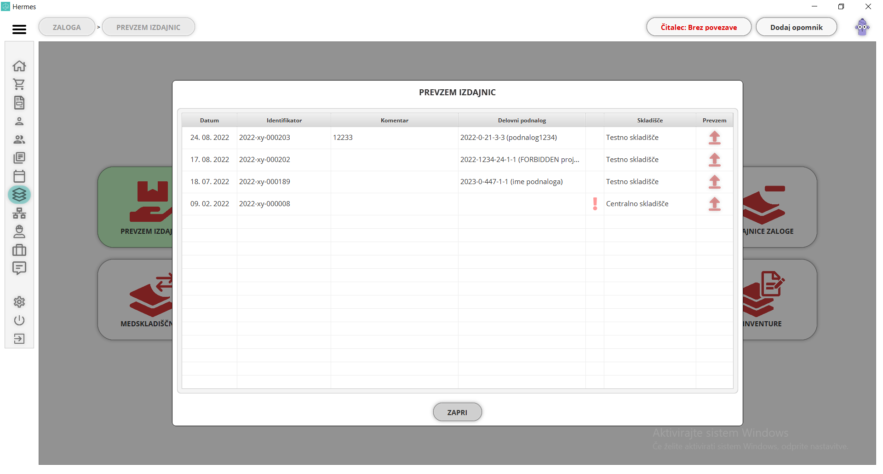Viewport: 883px width, 474px height.
Task: Close the Hermes window
Action: click(868, 6)
